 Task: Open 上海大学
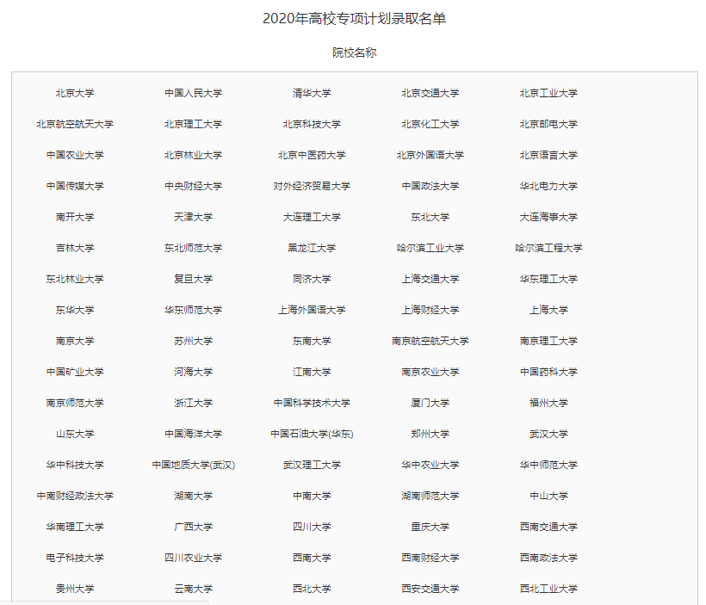[548, 310]
